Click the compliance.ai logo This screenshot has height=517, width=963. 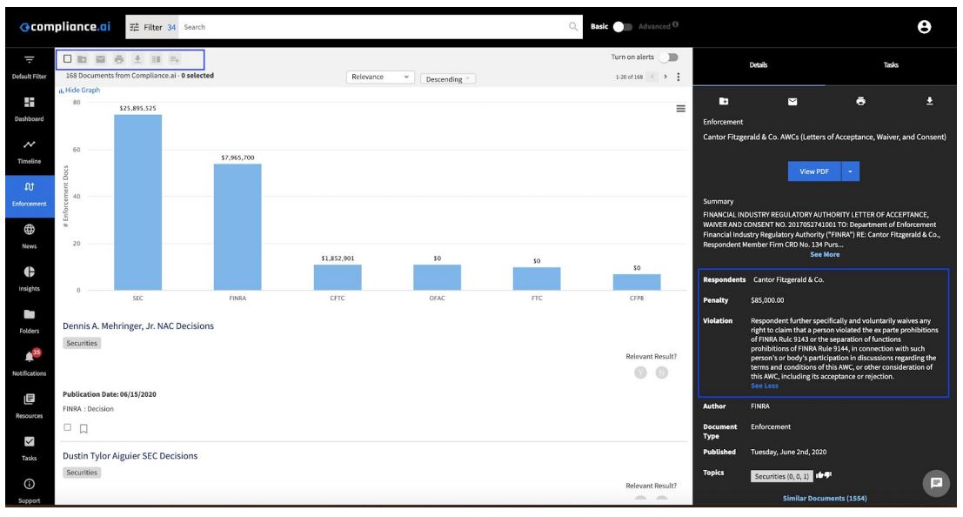pyautogui.click(x=65, y=26)
